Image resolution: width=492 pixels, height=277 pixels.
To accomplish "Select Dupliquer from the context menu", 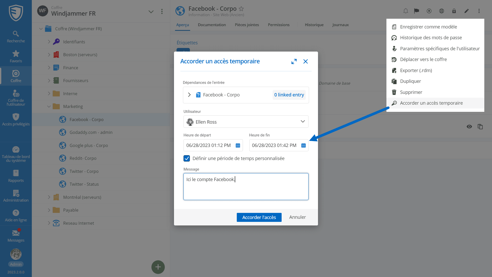I will click(410, 81).
